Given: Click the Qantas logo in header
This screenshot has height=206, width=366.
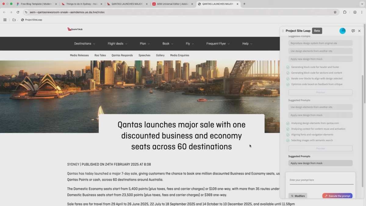Looking at the screenshot, I should point(75,29).
